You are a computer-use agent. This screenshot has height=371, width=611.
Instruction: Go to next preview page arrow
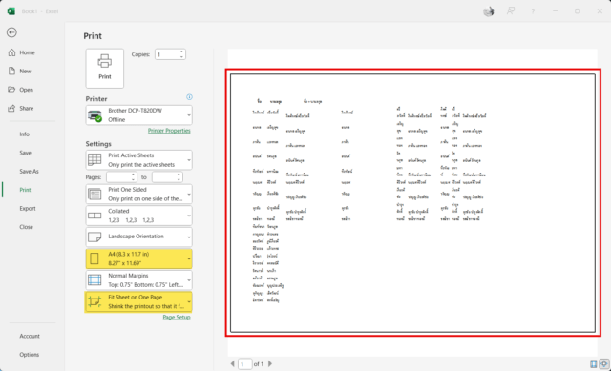pyautogui.click(x=270, y=364)
